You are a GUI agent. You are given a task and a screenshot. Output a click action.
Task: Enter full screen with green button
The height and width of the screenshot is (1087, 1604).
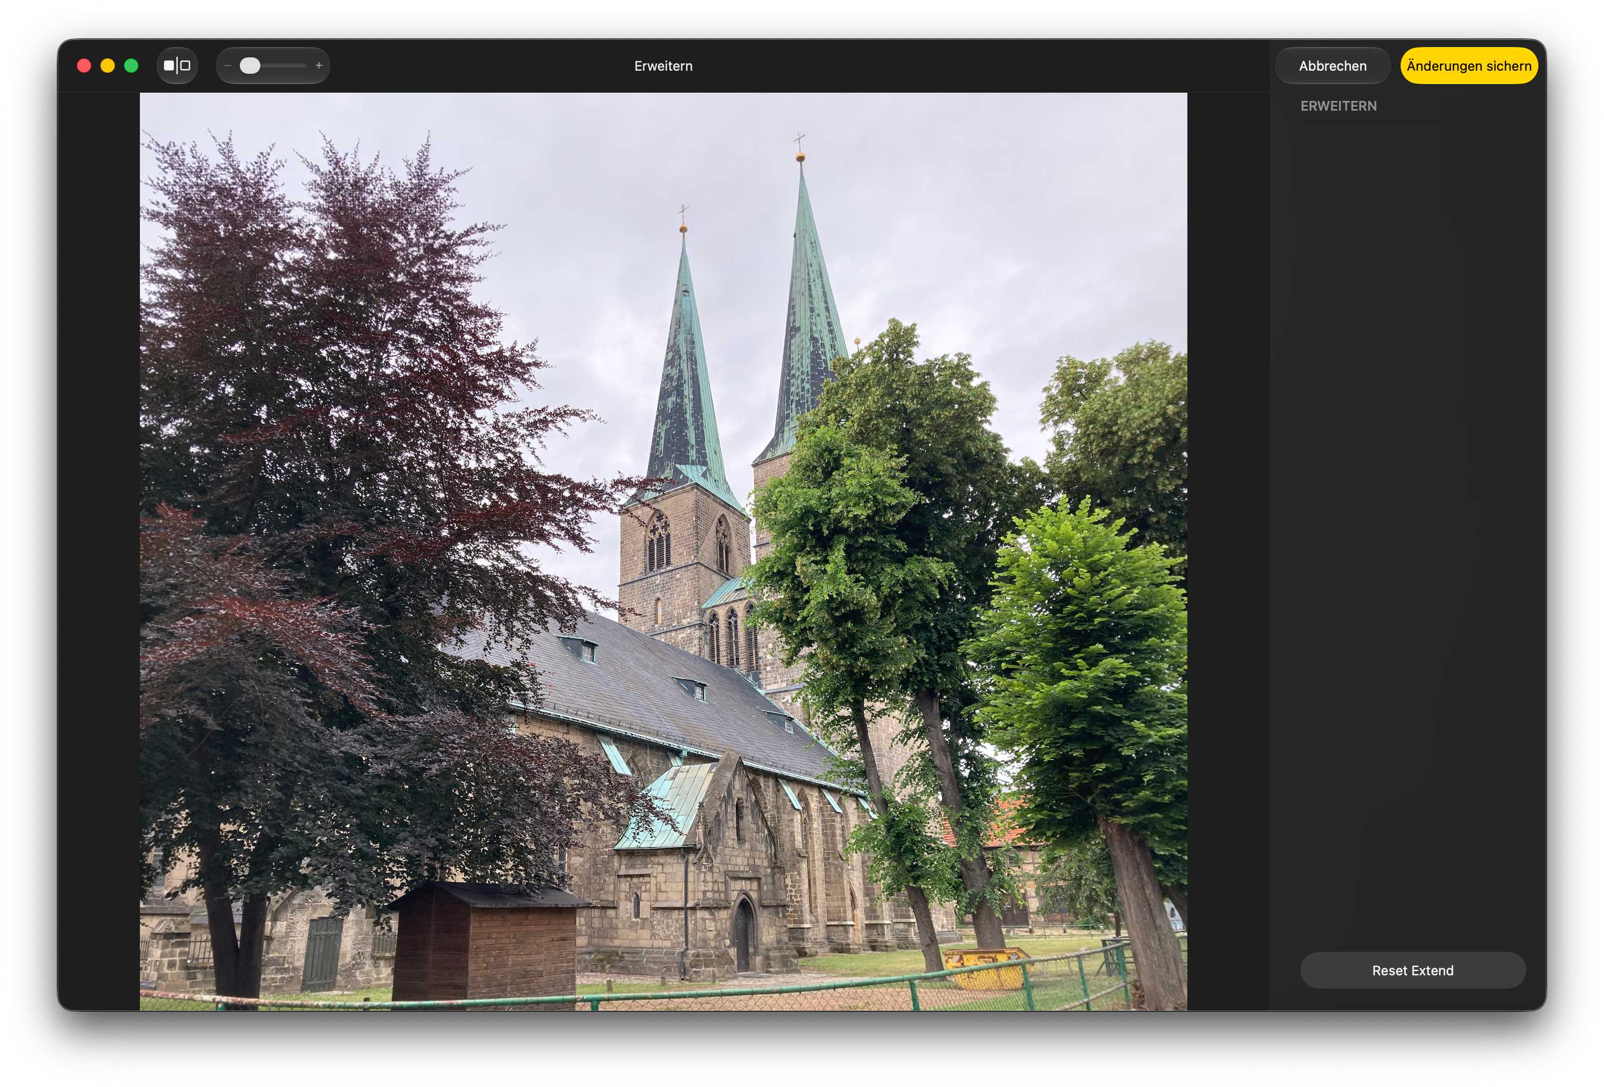tap(131, 66)
